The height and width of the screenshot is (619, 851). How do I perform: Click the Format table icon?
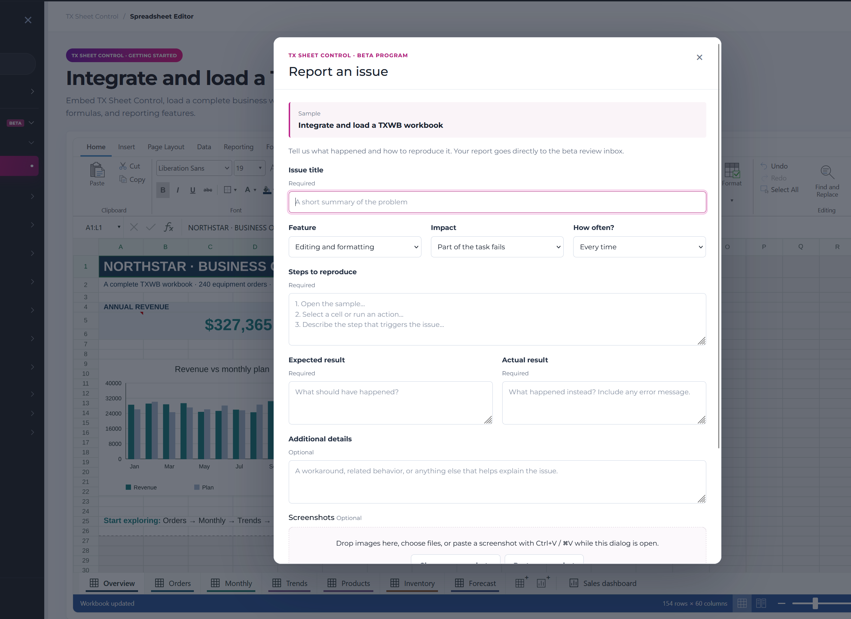pyautogui.click(x=732, y=170)
